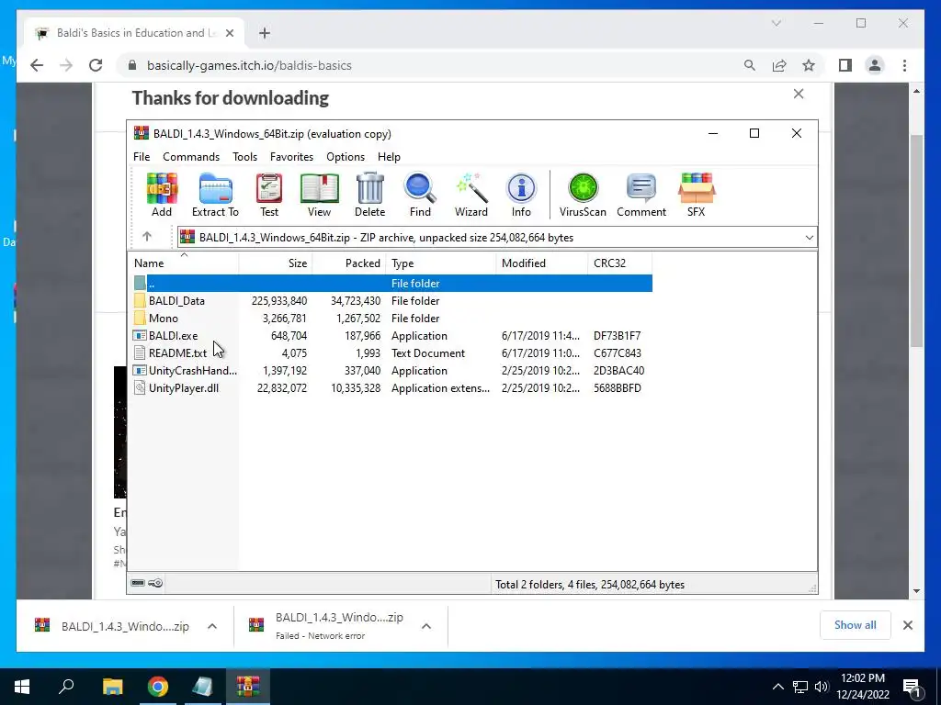Select the Mono folder row
Screen dimensions: 941x705
392,319
